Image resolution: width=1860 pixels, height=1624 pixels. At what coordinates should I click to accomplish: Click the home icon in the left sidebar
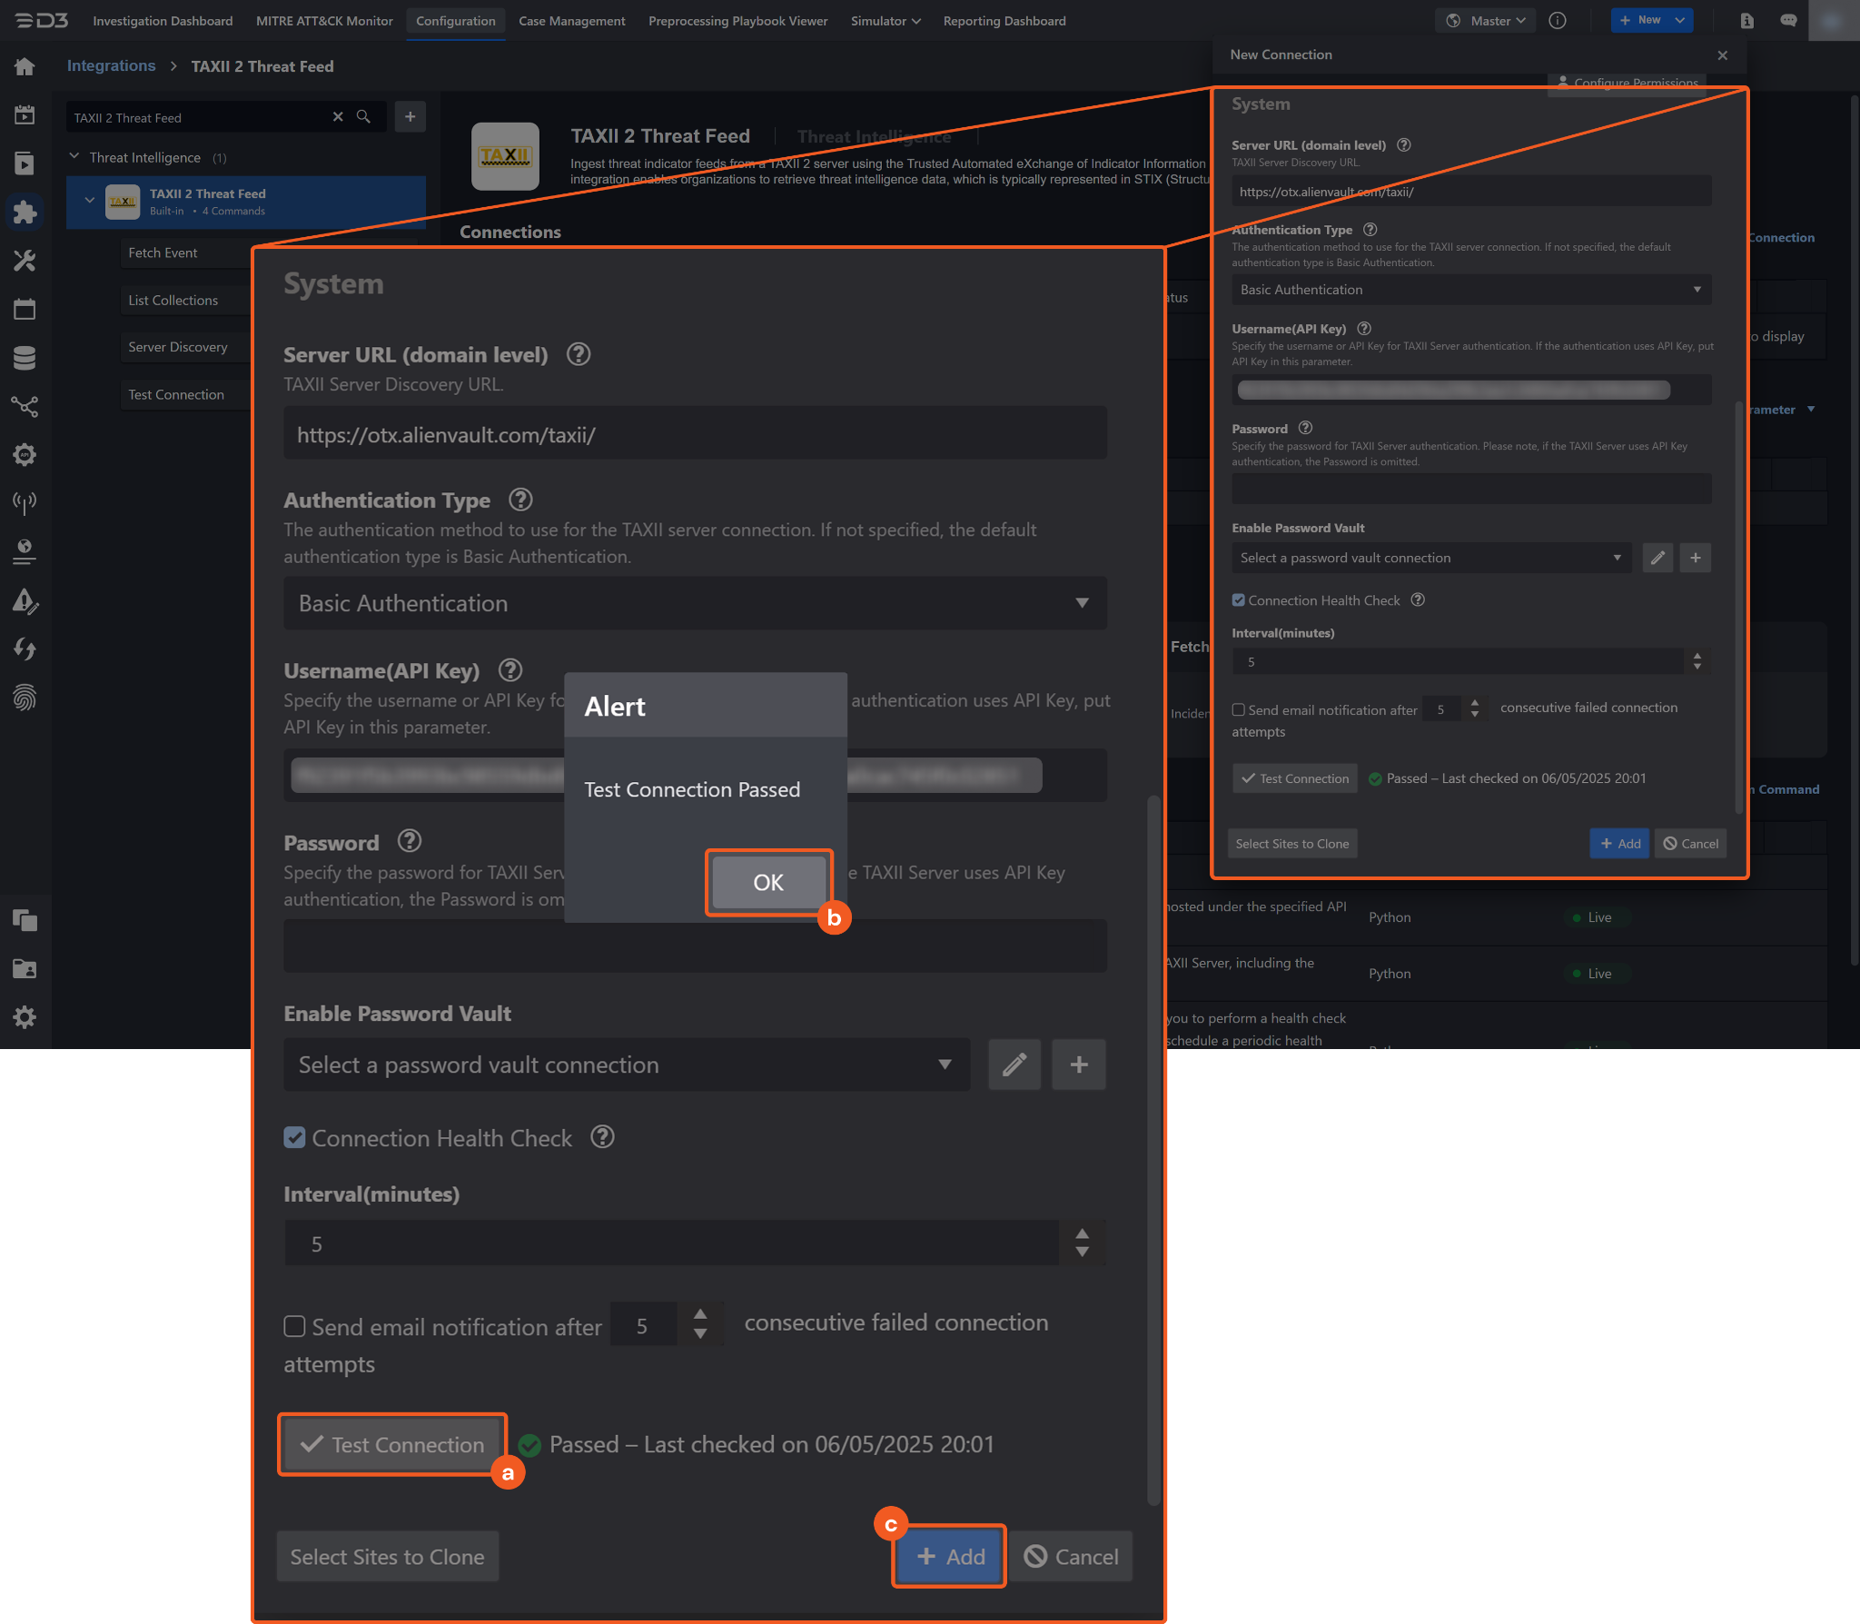pos(25,66)
